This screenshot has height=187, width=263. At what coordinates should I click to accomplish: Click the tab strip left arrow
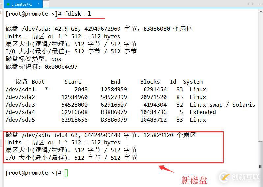point(248,4)
